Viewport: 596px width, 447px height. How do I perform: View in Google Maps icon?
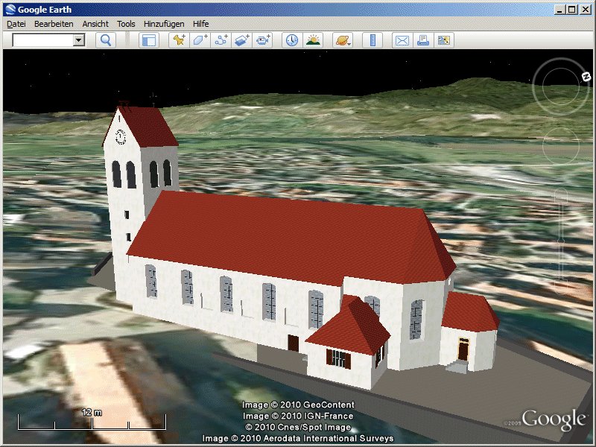click(x=444, y=40)
